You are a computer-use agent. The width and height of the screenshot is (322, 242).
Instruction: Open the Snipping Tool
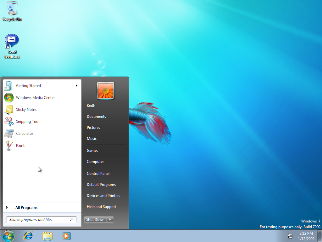click(27, 121)
